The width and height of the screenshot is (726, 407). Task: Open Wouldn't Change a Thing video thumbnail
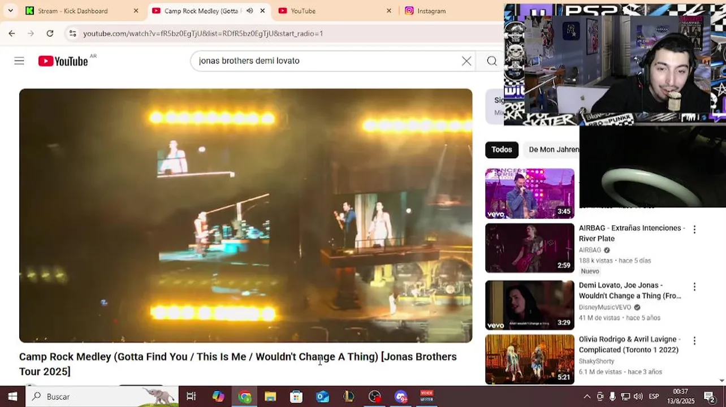[x=530, y=305]
